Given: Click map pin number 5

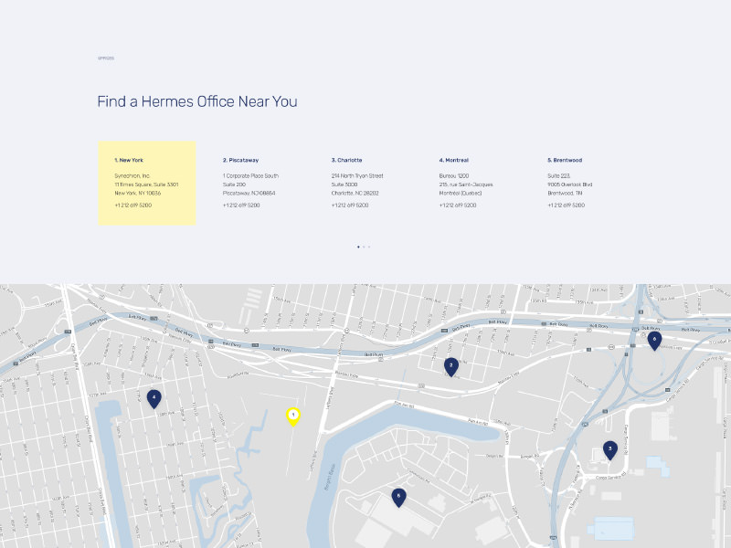Looking at the screenshot, I should 398,496.
